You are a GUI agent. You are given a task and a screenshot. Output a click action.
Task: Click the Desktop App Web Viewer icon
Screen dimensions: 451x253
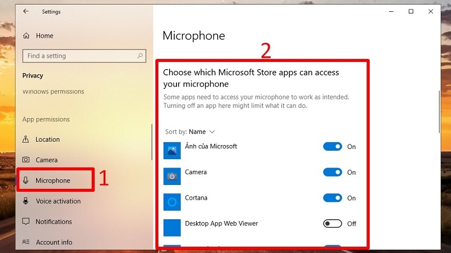click(172, 228)
